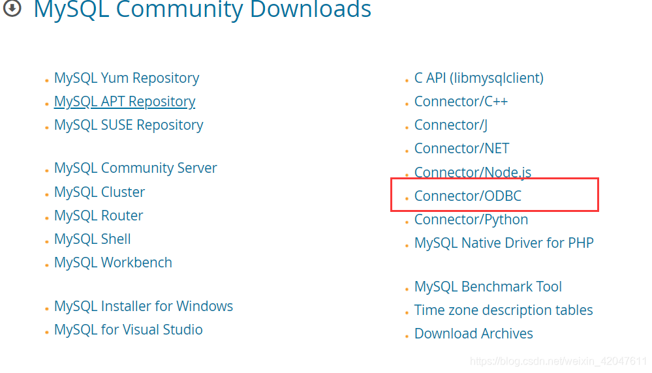652x373 pixels.
Task: Go to Connector/Python downloads
Action: tap(471, 220)
